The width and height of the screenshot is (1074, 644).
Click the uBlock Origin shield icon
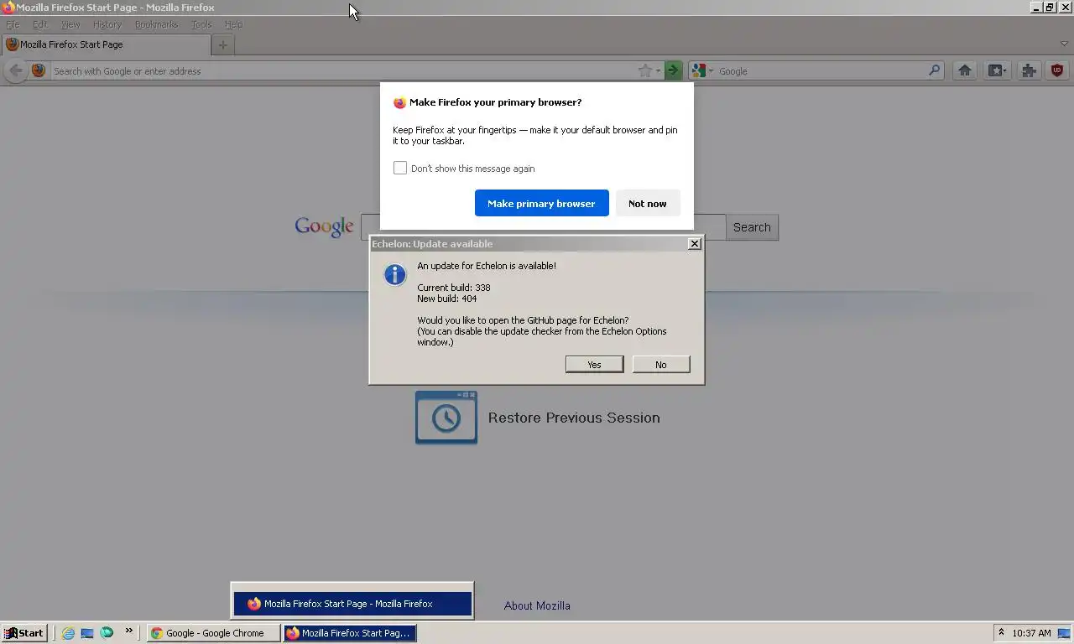coord(1057,70)
